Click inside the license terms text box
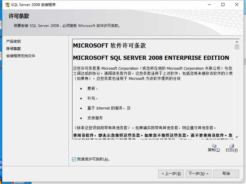The width and height of the screenshot is (246, 184). (x=153, y=89)
